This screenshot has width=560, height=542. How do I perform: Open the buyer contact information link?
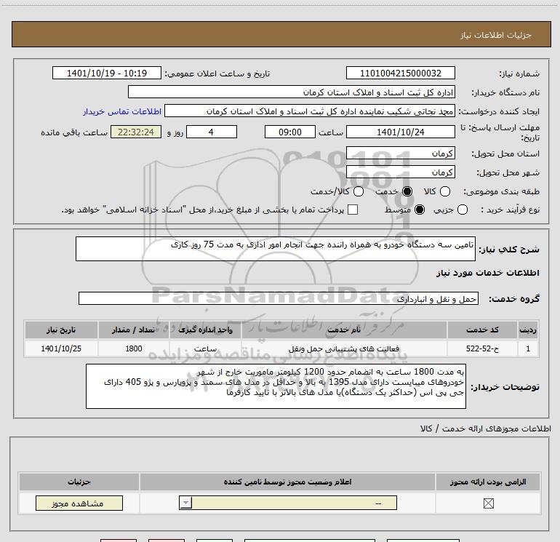coord(122,111)
